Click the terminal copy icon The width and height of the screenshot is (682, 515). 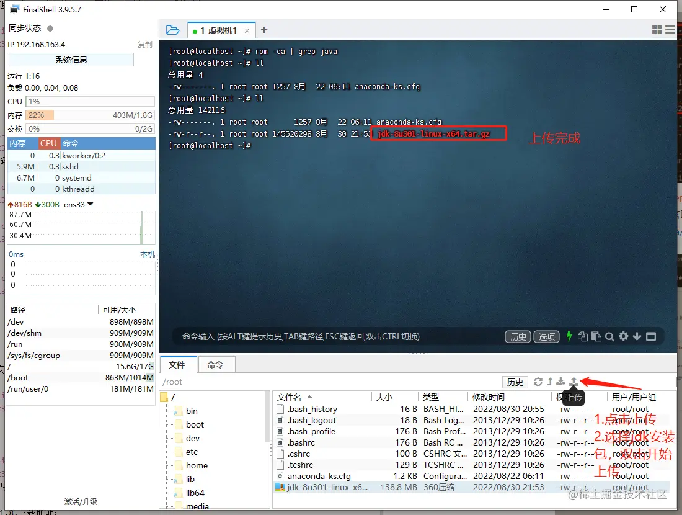(582, 336)
